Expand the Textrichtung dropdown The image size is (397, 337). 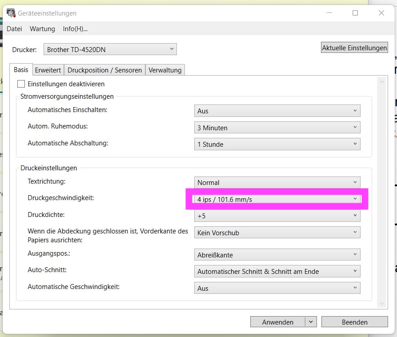[277, 182]
